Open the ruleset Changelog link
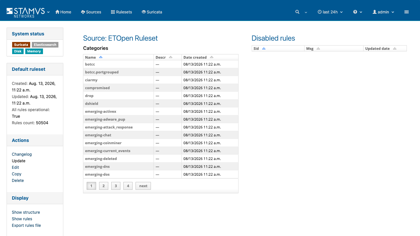Viewport: 420px width, 236px height. (x=22, y=154)
